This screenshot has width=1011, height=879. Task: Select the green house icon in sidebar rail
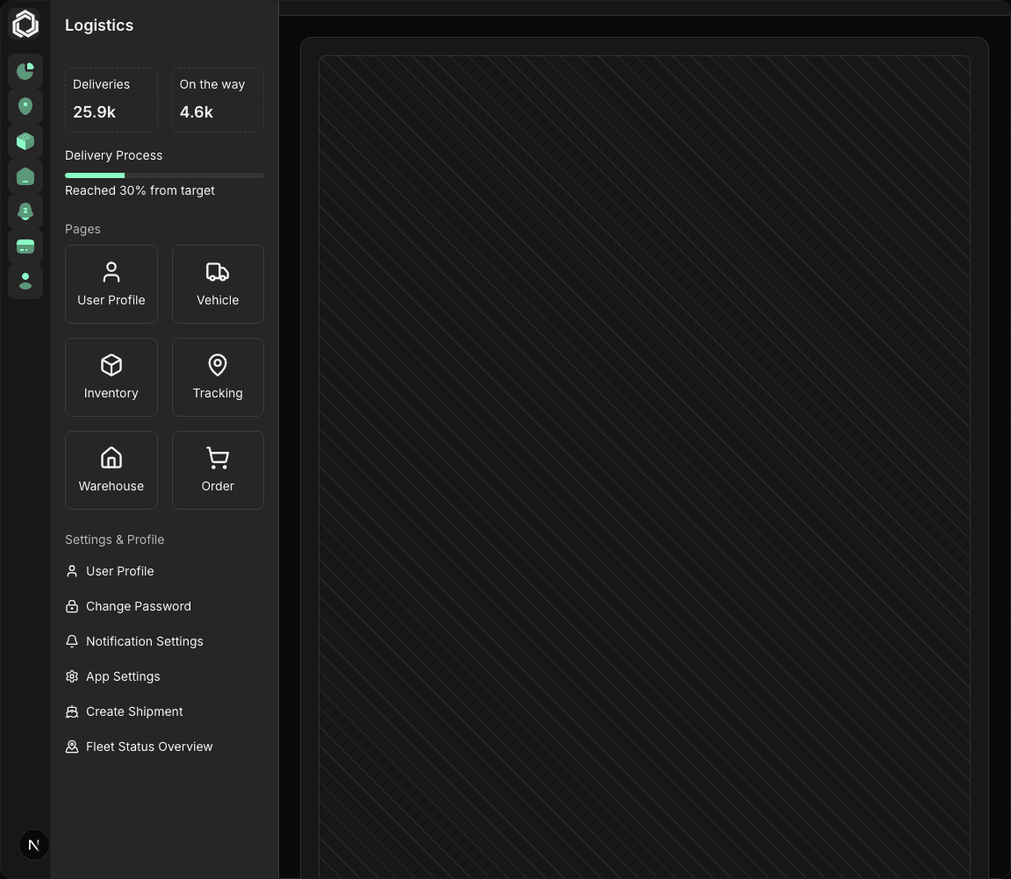click(x=25, y=176)
